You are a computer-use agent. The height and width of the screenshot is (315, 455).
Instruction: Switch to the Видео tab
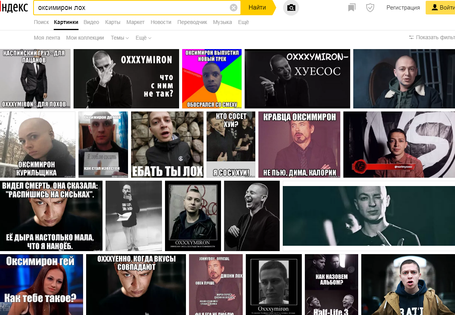click(x=91, y=22)
